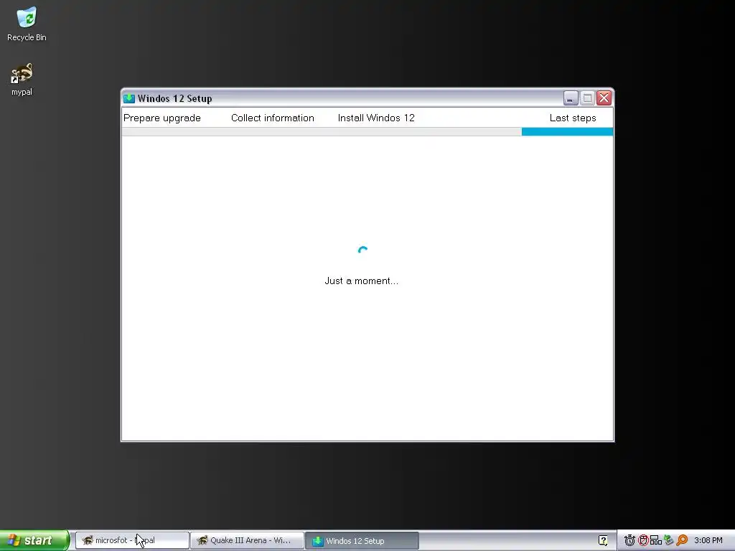Image resolution: width=735 pixels, height=551 pixels.
Task: Click the red crossed-out tray icon
Action: coord(643,540)
